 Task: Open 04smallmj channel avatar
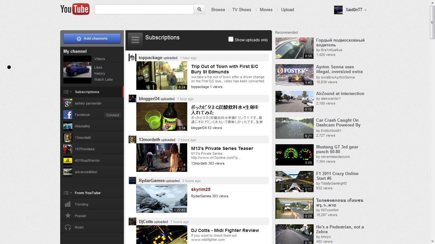(68, 126)
